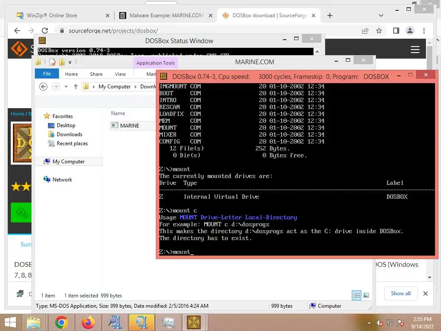Screen dimensions: 441x331
Task: Open Explorer recent locations dropdown
Action: [66, 87]
